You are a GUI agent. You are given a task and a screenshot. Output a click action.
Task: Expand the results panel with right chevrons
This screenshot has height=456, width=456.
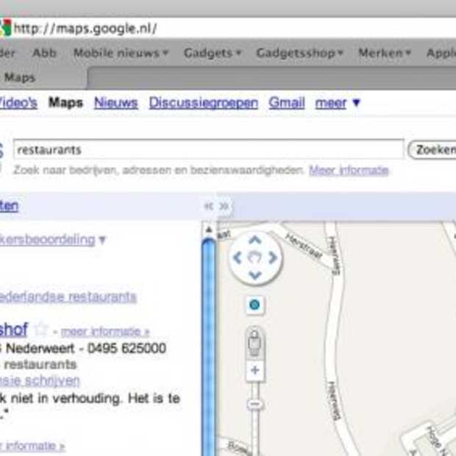point(224,206)
